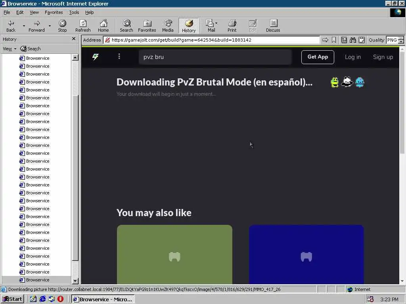406x304 pixels.
Task: Click the History panel scroll down arrow
Action: (x=75, y=281)
